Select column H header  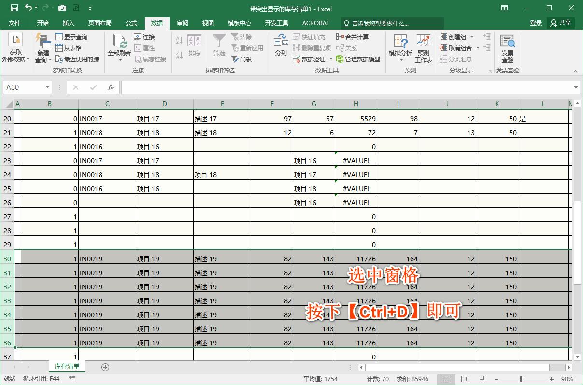[356, 104]
